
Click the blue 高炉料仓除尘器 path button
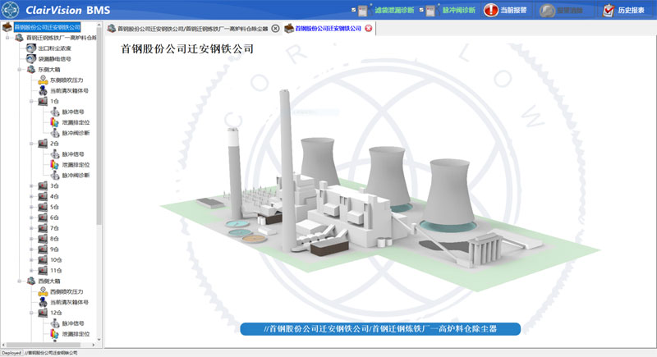(x=380, y=329)
